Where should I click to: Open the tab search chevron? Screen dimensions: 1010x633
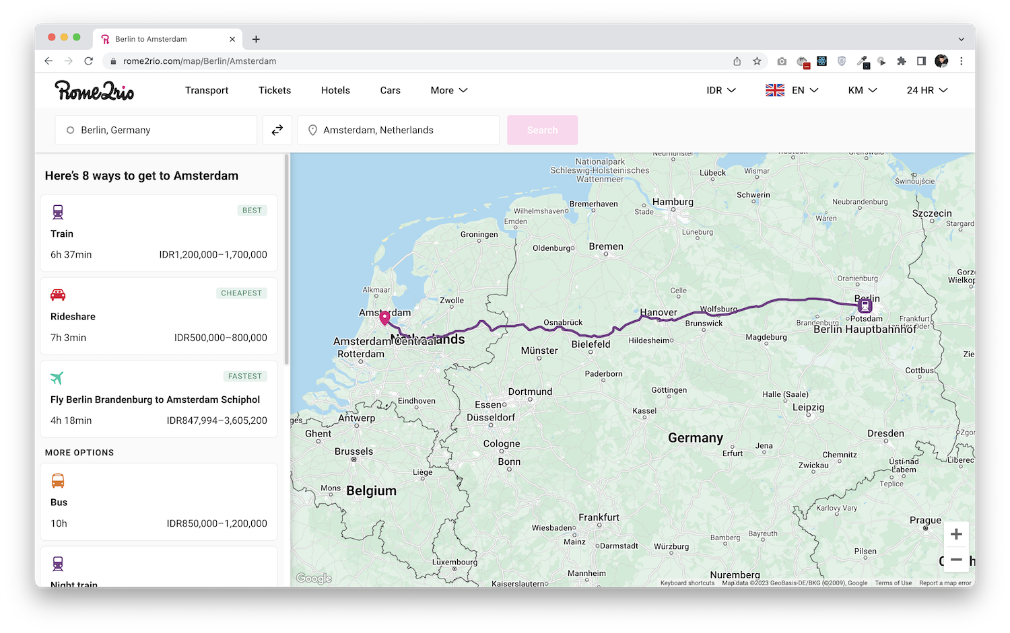[x=961, y=39]
